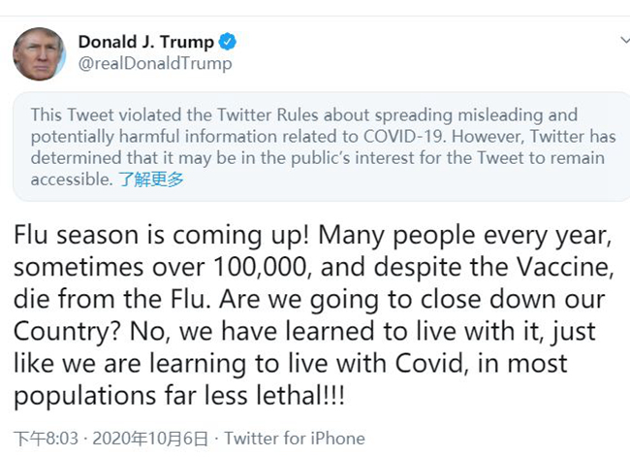Click the word "accessible" in the notice
The width and height of the screenshot is (630, 457).
tap(70, 180)
